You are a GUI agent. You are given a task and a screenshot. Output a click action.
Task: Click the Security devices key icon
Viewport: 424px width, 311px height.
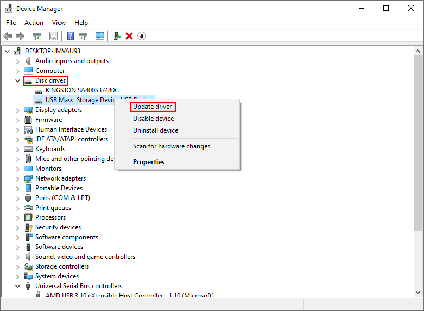tap(28, 227)
